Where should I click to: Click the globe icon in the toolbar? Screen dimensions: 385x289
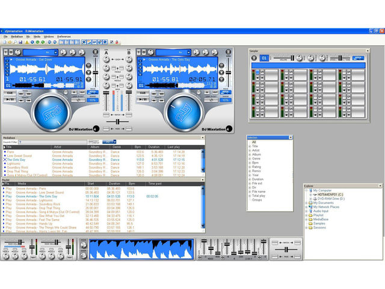coord(105,42)
